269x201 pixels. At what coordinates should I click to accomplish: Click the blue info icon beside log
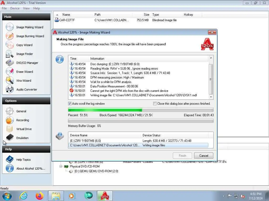[60, 59]
